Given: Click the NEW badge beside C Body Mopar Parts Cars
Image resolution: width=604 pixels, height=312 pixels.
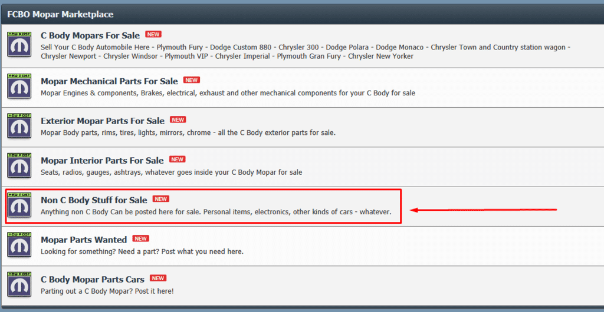Looking at the screenshot, I should [x=158, y=278].
